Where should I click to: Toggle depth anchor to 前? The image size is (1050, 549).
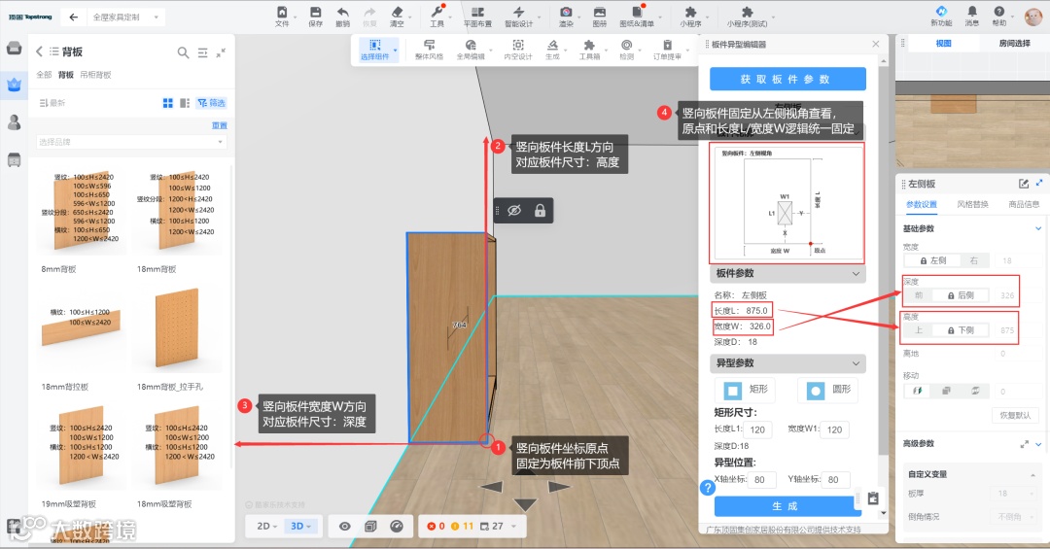tap(919, 295)
